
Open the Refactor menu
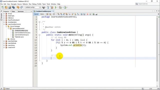pyautogui.click(x=25, y=4)
